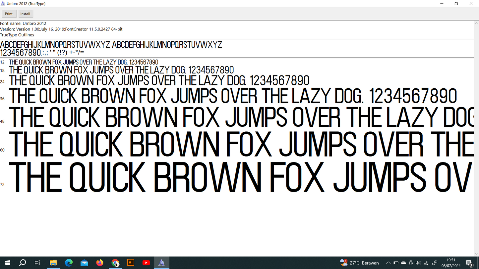
Task: Open OneDrive from the system tray
Action: click(x=403, y=263)
